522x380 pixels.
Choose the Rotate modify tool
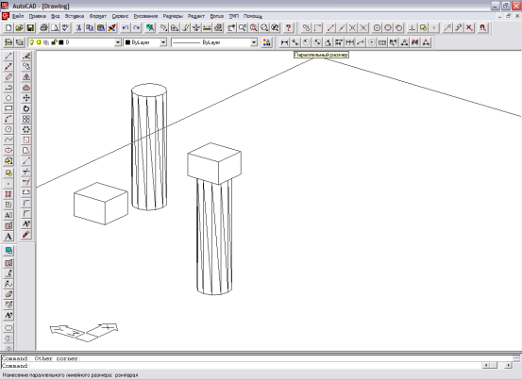[26, 108]
